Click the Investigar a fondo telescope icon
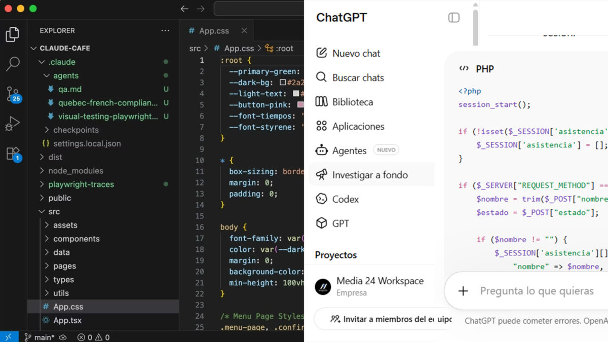The image size is (608, 342). (321, 174)
